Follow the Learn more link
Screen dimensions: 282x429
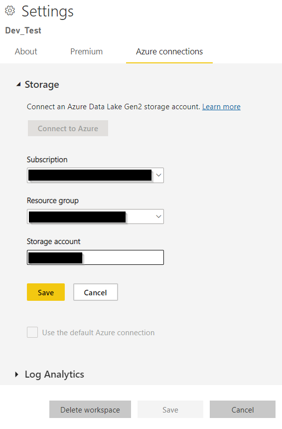pos(221,106)
